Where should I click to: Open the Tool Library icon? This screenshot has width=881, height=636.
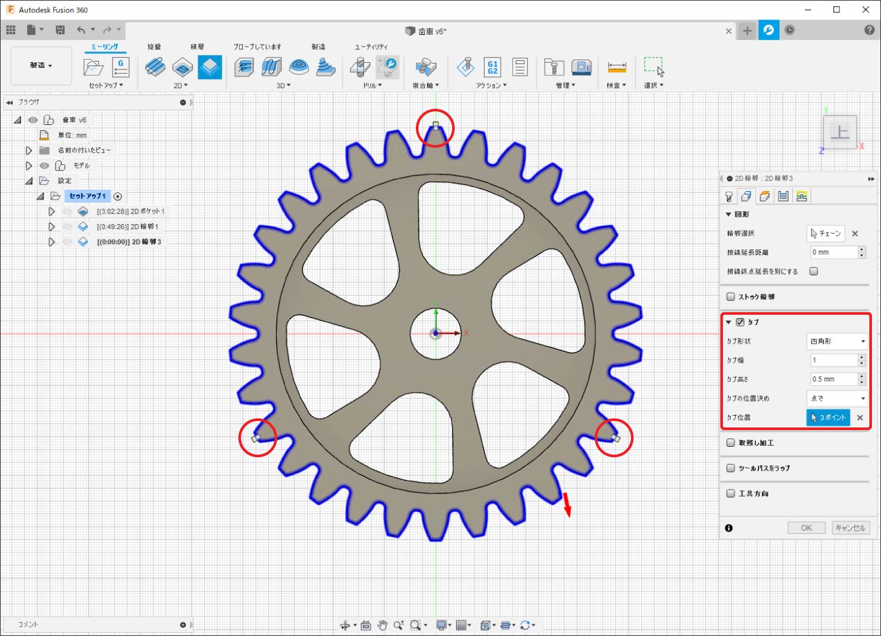click(x=553, y=67)
